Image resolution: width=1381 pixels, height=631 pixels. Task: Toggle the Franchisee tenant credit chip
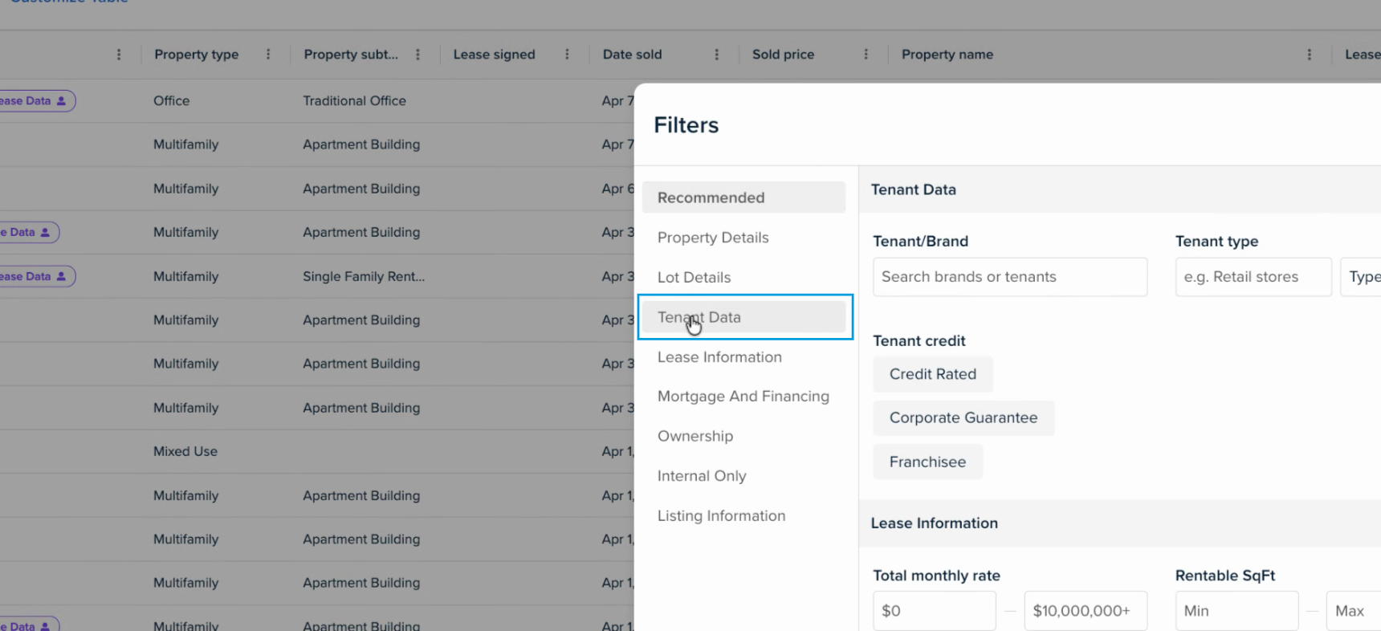[927, 462]
